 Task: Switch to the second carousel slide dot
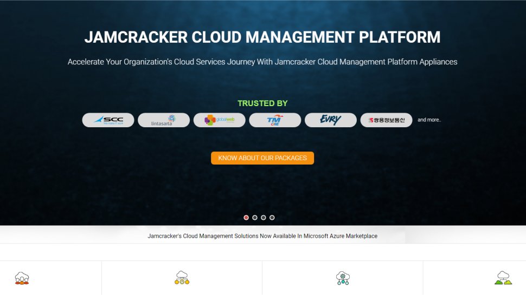click(x=255, y=218)
